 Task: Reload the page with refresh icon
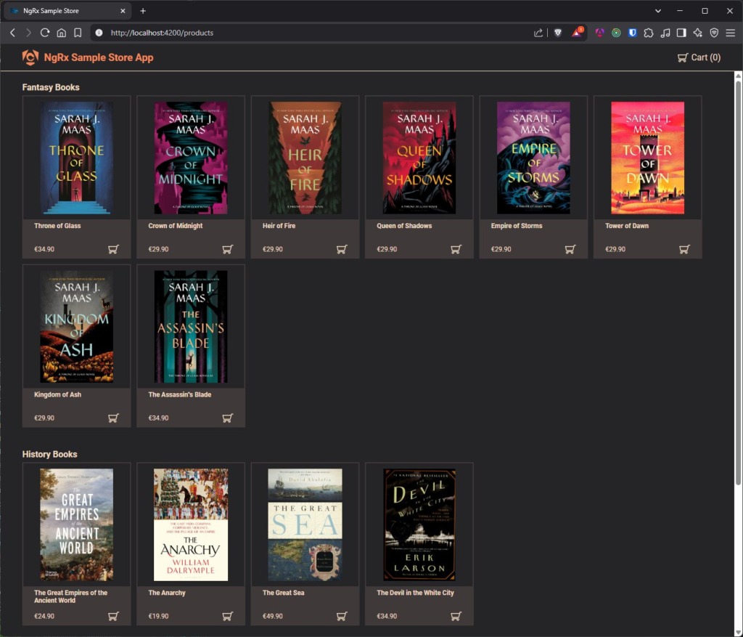45,33
